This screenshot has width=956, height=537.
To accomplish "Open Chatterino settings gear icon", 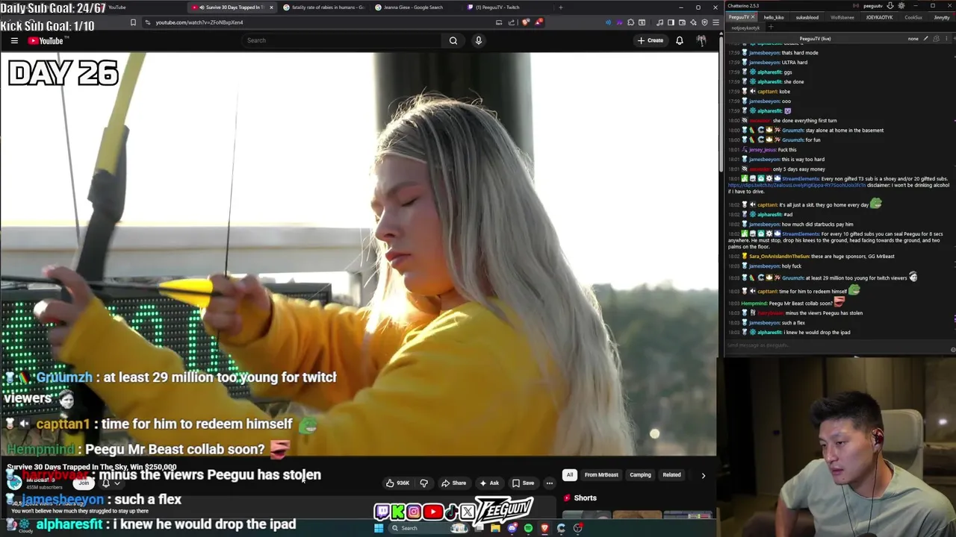I will [x=901, y=6].
